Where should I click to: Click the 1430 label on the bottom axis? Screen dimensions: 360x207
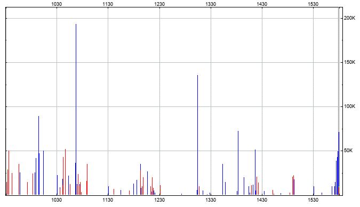(262, 200)
